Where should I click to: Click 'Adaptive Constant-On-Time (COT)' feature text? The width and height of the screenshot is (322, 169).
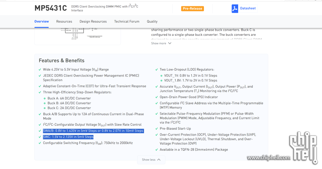pyautogui.click(x=94, y=86)
